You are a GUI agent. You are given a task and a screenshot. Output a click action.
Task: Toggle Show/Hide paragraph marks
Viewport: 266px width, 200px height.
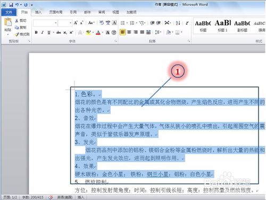coord(187,23)
